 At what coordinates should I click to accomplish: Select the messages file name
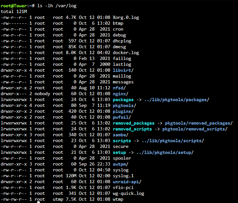(x=123, y=82)
